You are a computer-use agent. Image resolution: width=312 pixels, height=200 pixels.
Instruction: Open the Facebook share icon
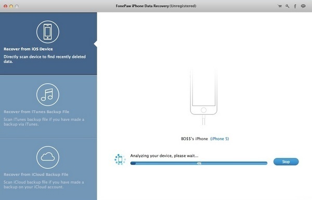[295, 6]
